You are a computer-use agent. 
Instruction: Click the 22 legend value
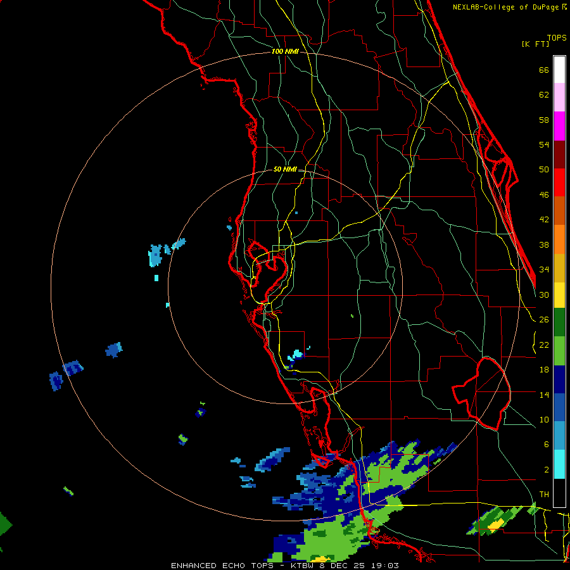coord(544,345)
